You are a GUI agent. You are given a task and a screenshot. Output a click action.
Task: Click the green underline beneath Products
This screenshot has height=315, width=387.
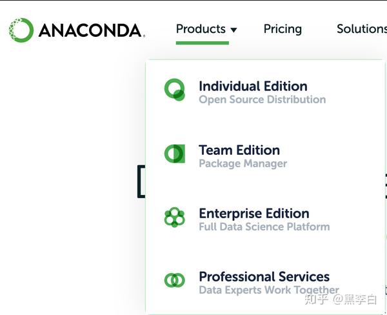203,43
